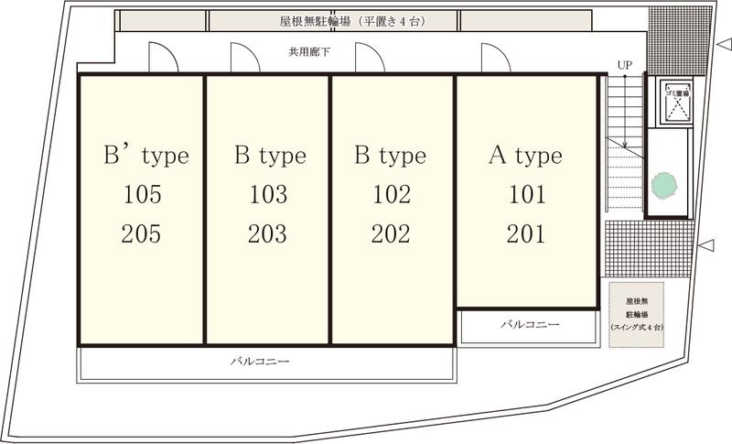This screenshot has width=732, height=444.
Task: Click the swing-type bicycle parking box
Action: click(x=636, y=315)
